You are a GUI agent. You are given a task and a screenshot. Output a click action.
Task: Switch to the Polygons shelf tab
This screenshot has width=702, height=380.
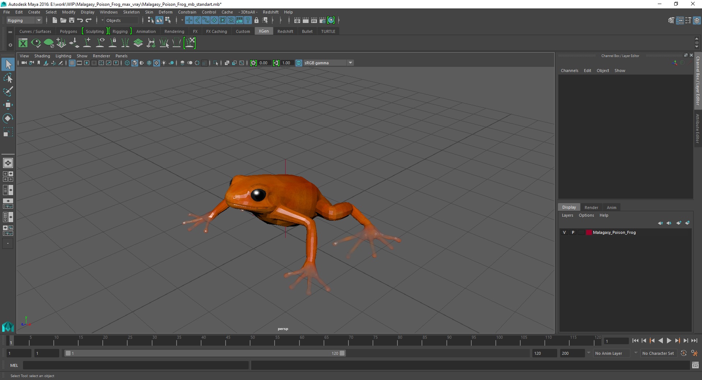coord(68,31)
